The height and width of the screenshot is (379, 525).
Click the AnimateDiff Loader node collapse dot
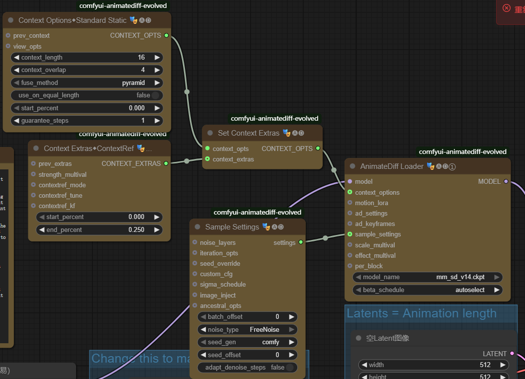pos(352,166)
